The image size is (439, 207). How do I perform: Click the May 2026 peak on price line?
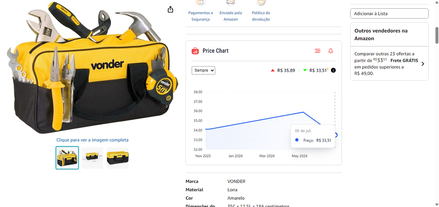pos(303,112)
